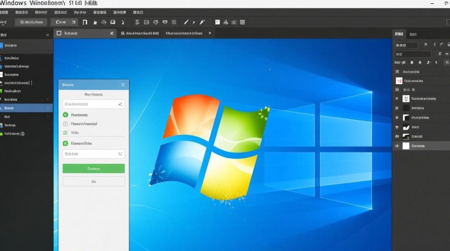Select the first green radio option in the dialog
Screen dimensions: 450x251
point(65,115)
